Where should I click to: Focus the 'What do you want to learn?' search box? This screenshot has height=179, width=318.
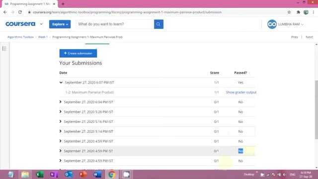(x=115, y=24)
